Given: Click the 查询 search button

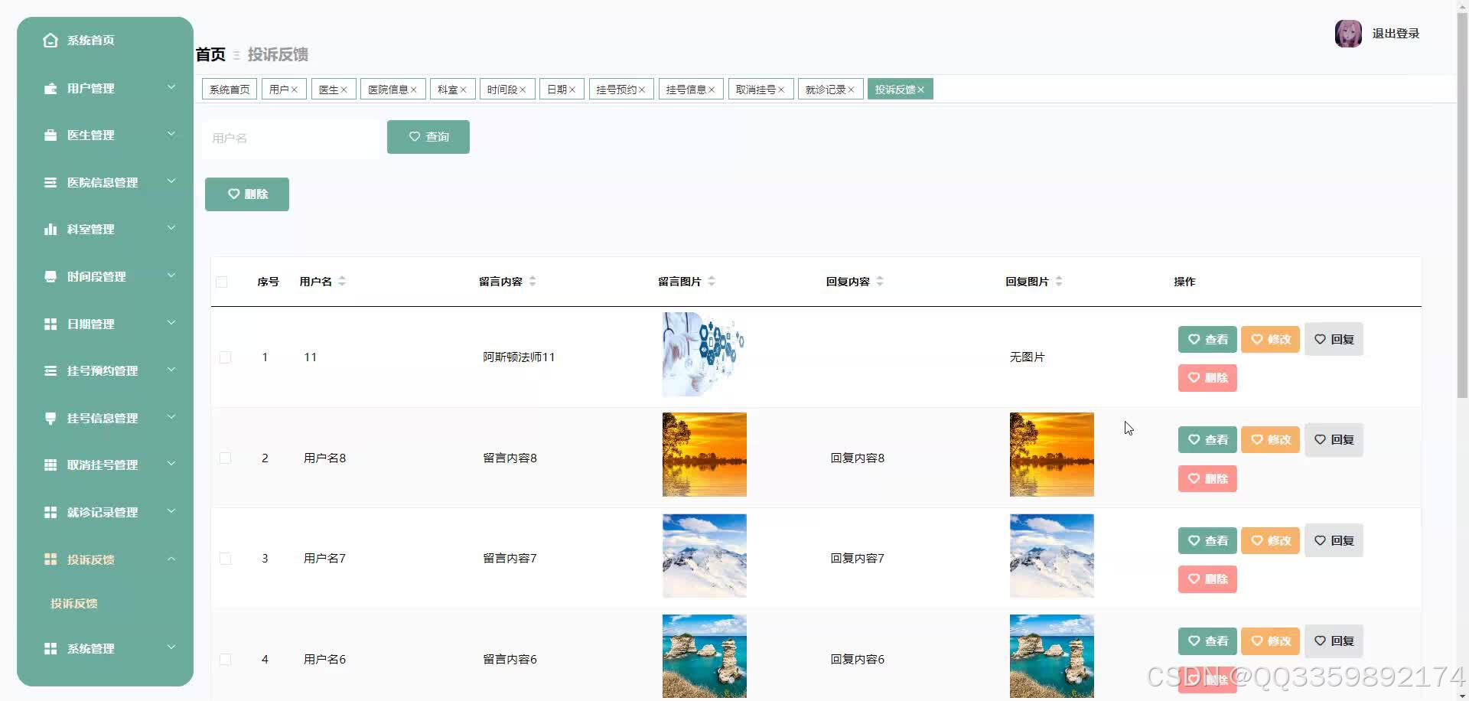Looking at the screenshot, I should pos(428,137).
